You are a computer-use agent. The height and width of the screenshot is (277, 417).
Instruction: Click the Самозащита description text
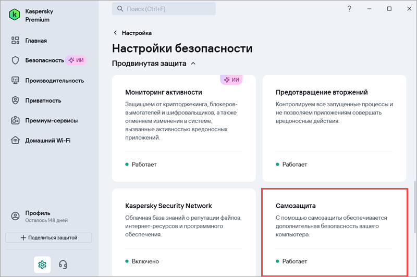click(332, 226)
